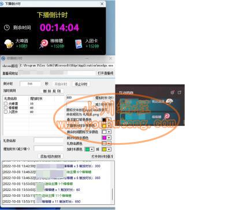The image size is (231, 210).
Task: Click the pink target icon in dark panel
Action: pos(173,92)
